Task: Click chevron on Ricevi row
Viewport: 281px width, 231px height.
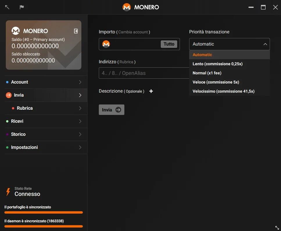Action: (x=80, y=121)
